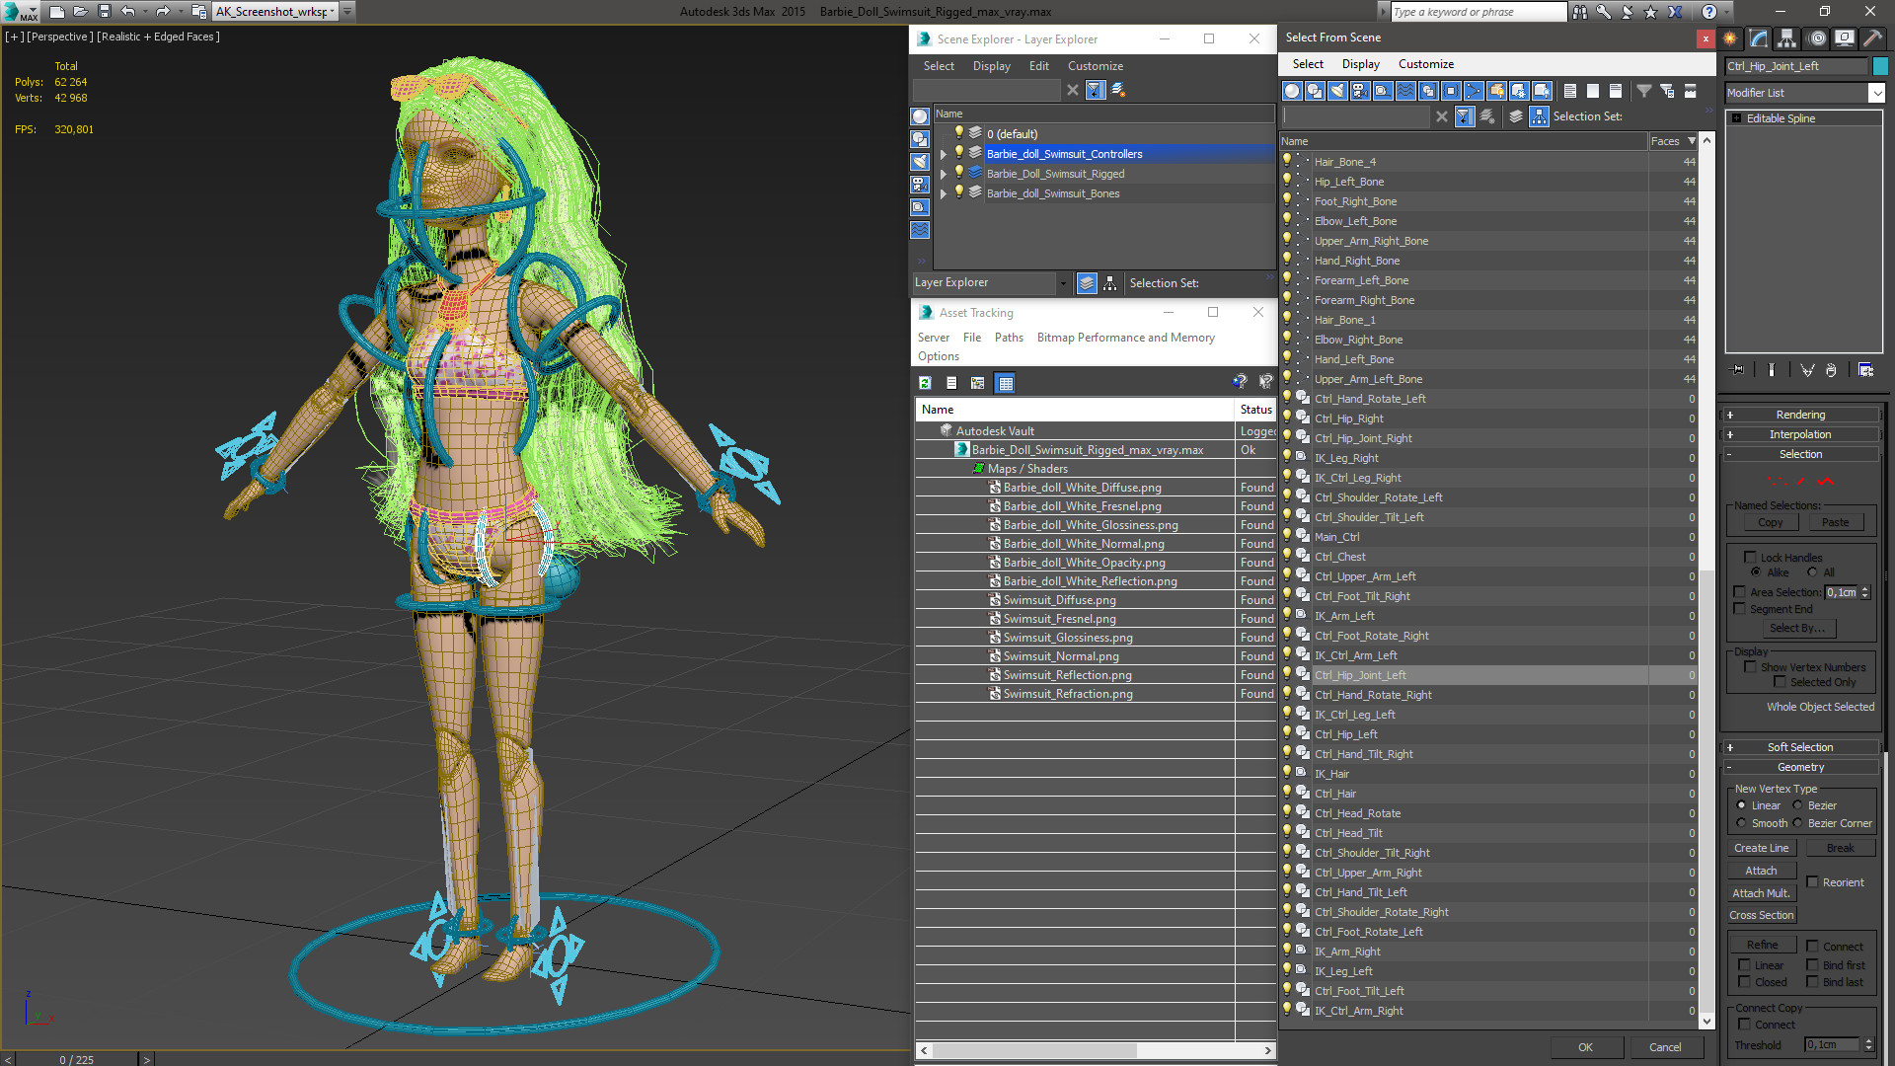
Task: Collapse the Geometry rollout
Action: [x=1800, y=767]
